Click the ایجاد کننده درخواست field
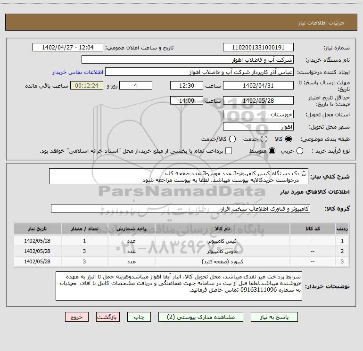The height and width of the screenshot is (351, 363). 199,72
